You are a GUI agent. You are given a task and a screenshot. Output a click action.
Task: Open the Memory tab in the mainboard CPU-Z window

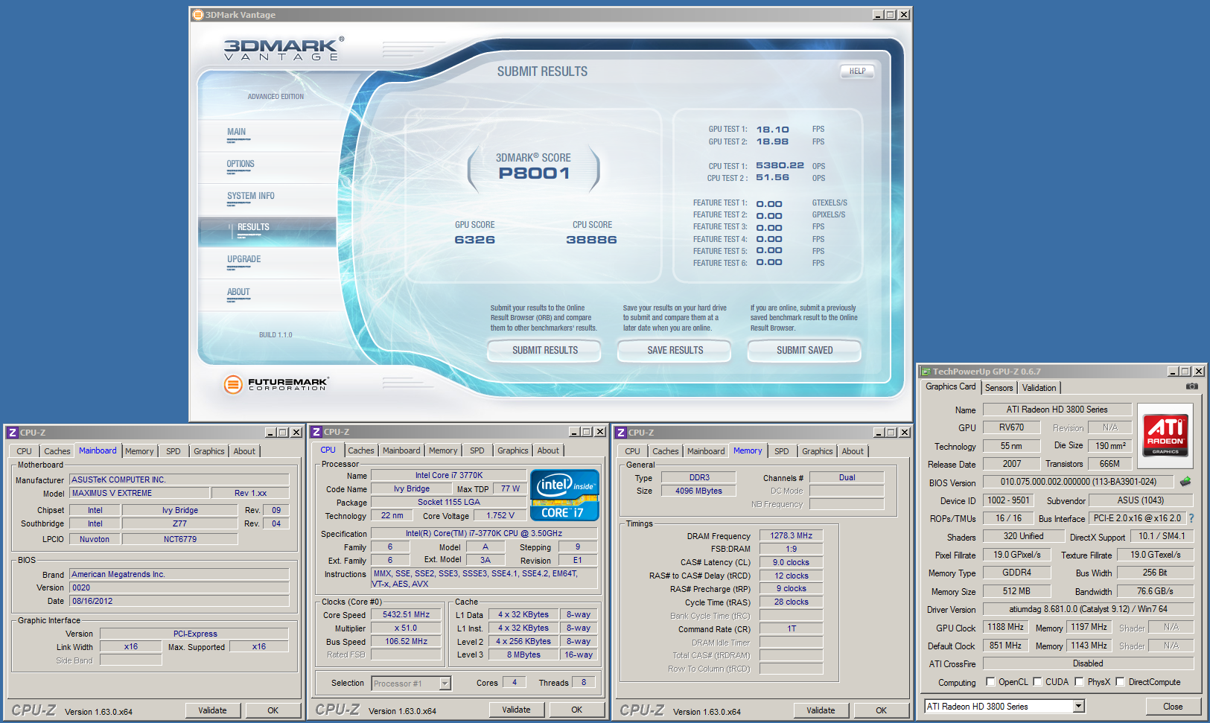tap(139, 451)
